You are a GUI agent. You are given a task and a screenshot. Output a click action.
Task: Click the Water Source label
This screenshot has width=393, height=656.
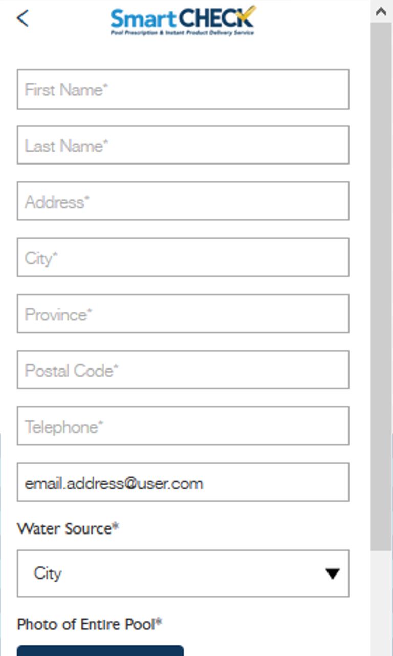tap(68, 528)
